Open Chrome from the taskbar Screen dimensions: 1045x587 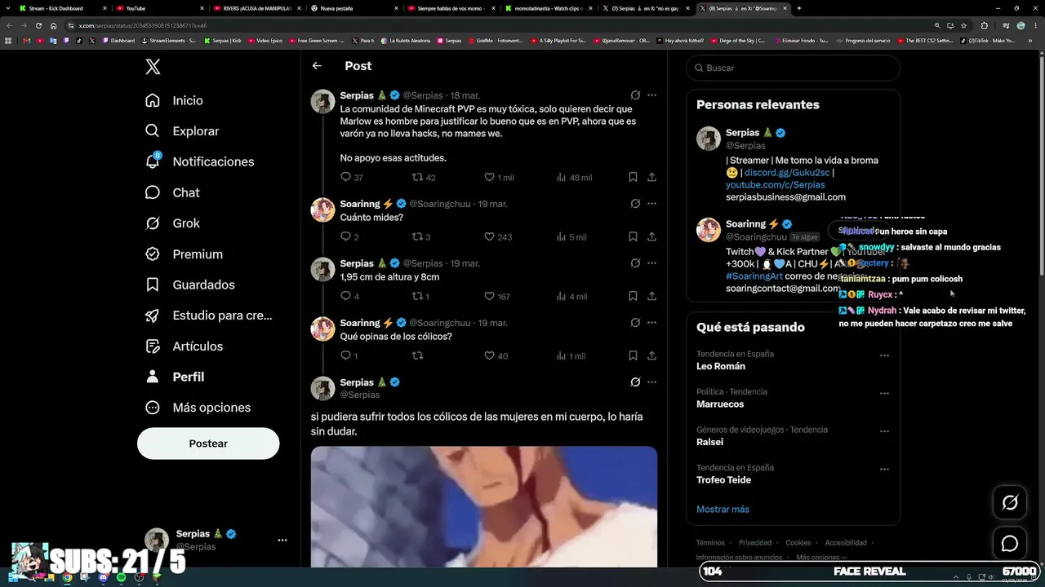[x=68, y=578]
